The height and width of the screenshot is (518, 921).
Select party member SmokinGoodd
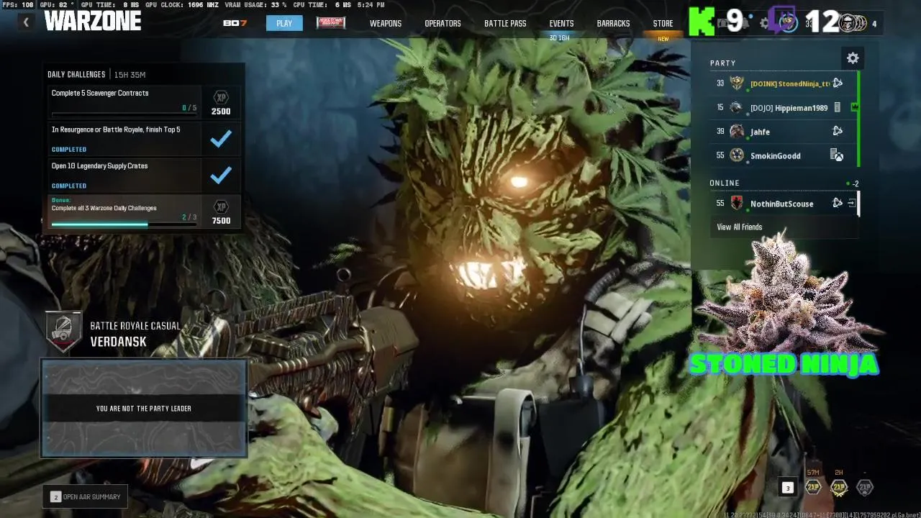783,155
